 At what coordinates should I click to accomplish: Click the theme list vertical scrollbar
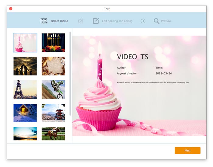tap(71, 73)
